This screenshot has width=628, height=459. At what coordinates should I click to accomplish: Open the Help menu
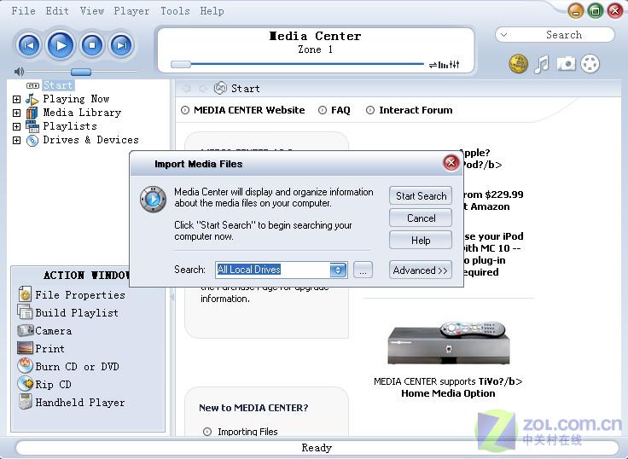pos(212,11)
